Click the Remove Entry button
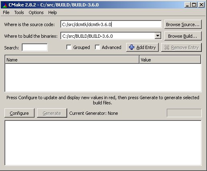Viewport: 207px width, 171px height. click(181, 47)
